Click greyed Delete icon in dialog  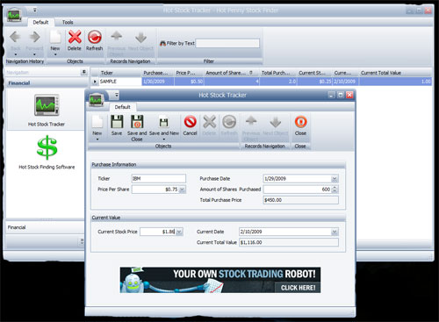click(210, 122)
